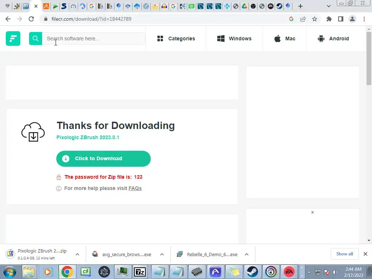Image resolution: width=372 pixels, height=279 pixels.
Task: Switch to the EA tab
Action: pos(270,6)
